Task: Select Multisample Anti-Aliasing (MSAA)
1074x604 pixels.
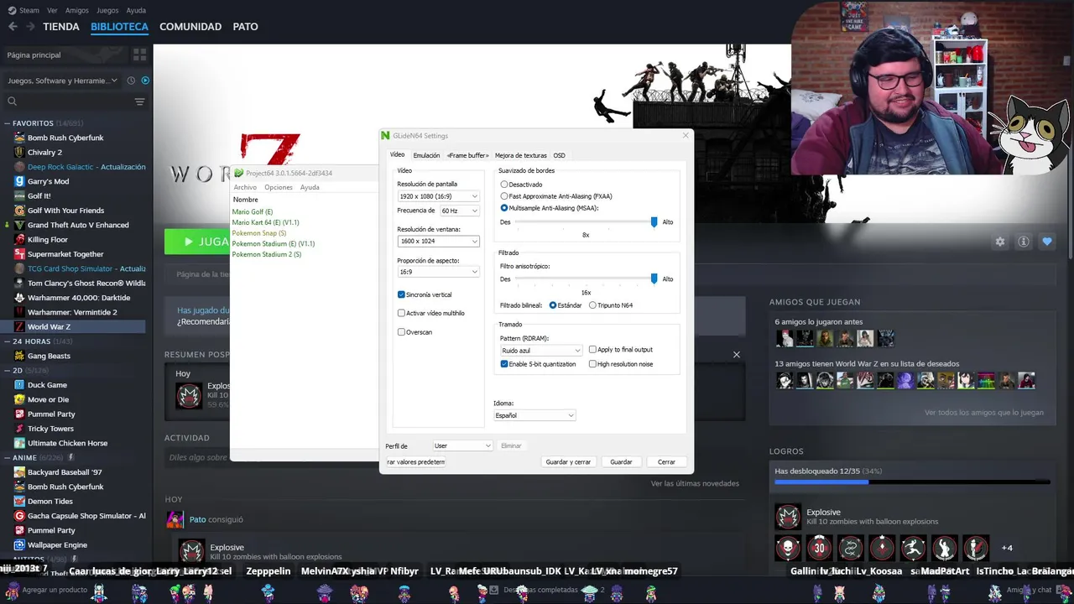Action: pos(504,208)
